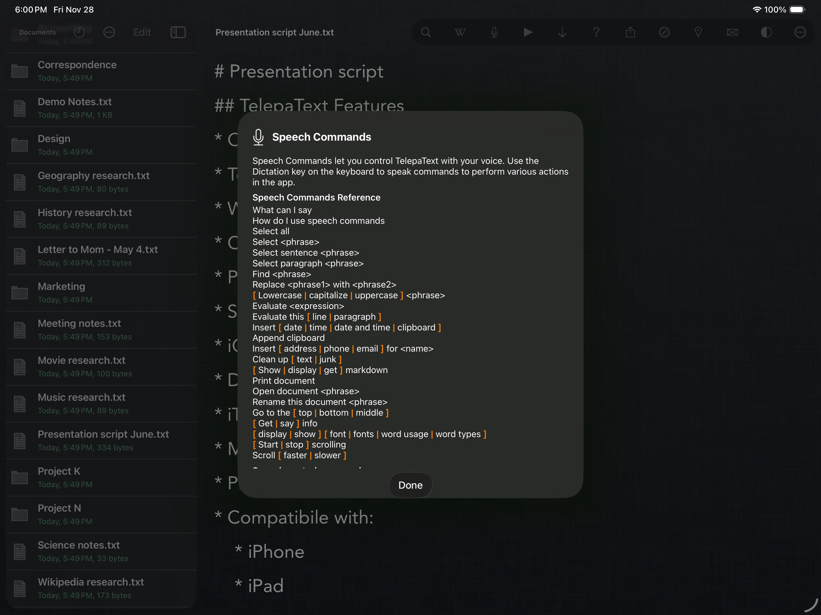This screenshot has height=615, width=821.
Task: Open Movie research.txt
Action: coord(101,366)
